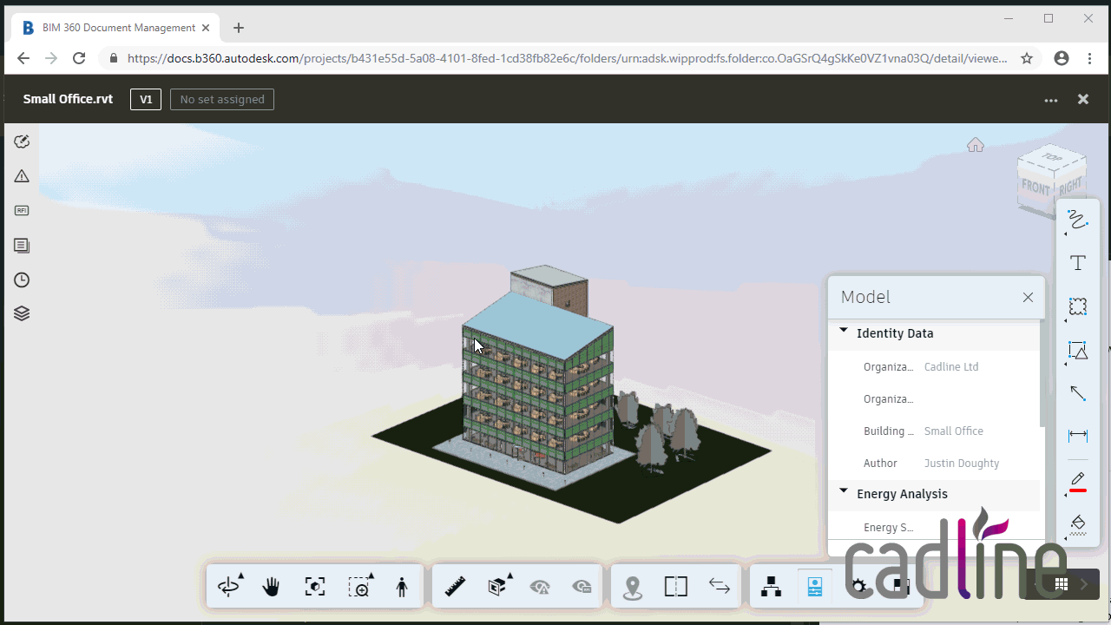
Task: Open the Layers sidebar icon
Action: [22, 314]
